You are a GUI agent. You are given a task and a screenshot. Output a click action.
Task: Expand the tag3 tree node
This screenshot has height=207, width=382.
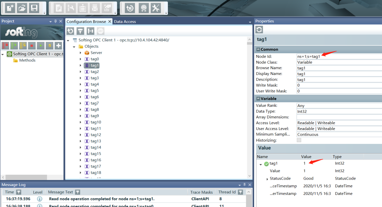(80, 78)
